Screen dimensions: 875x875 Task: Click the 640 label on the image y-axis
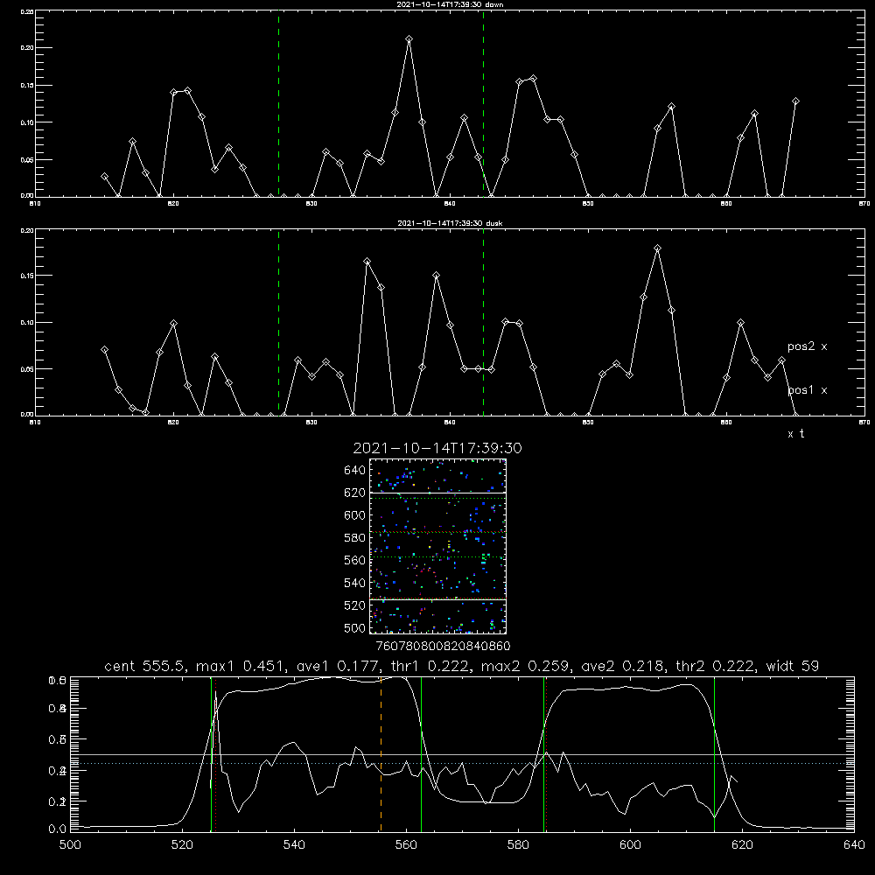pyautogui.click(x=355, y=471)
